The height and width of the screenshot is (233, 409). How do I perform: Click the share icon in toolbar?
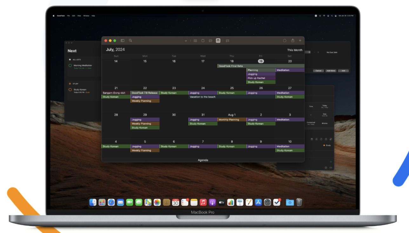click(292, 41)
